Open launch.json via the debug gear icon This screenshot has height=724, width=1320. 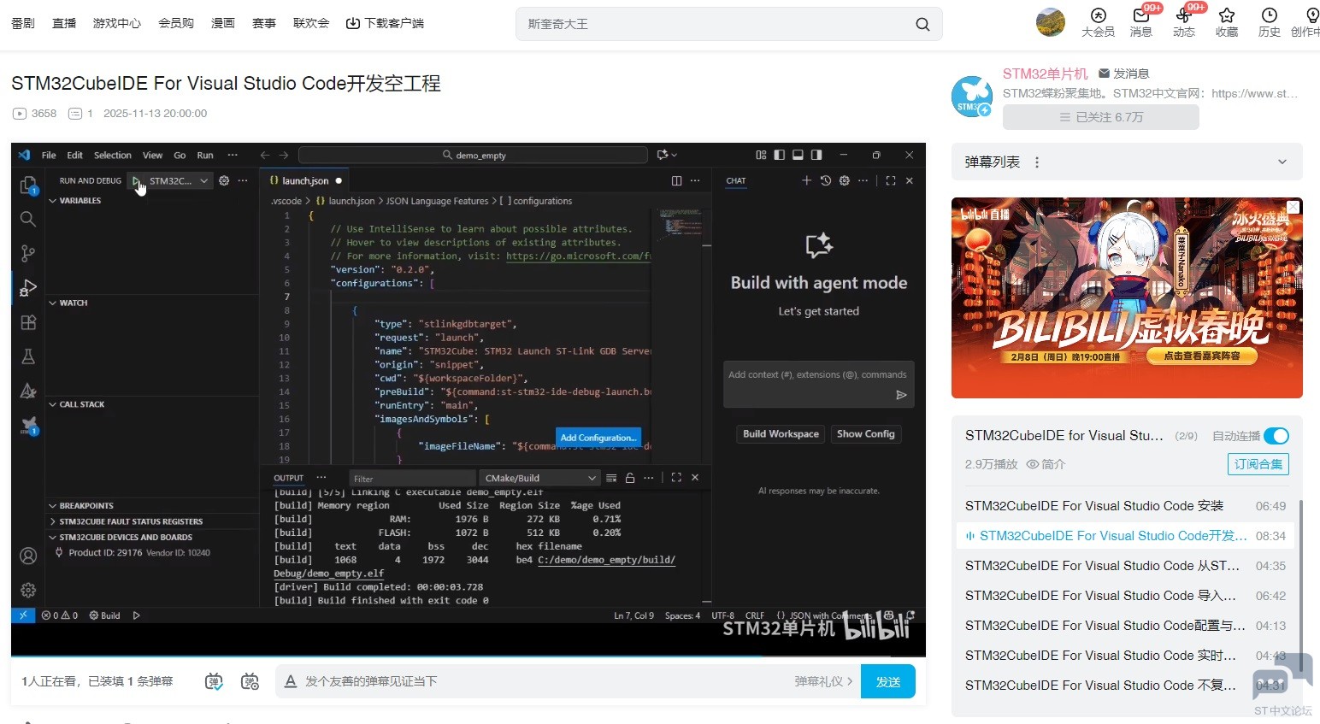point(224,180)
